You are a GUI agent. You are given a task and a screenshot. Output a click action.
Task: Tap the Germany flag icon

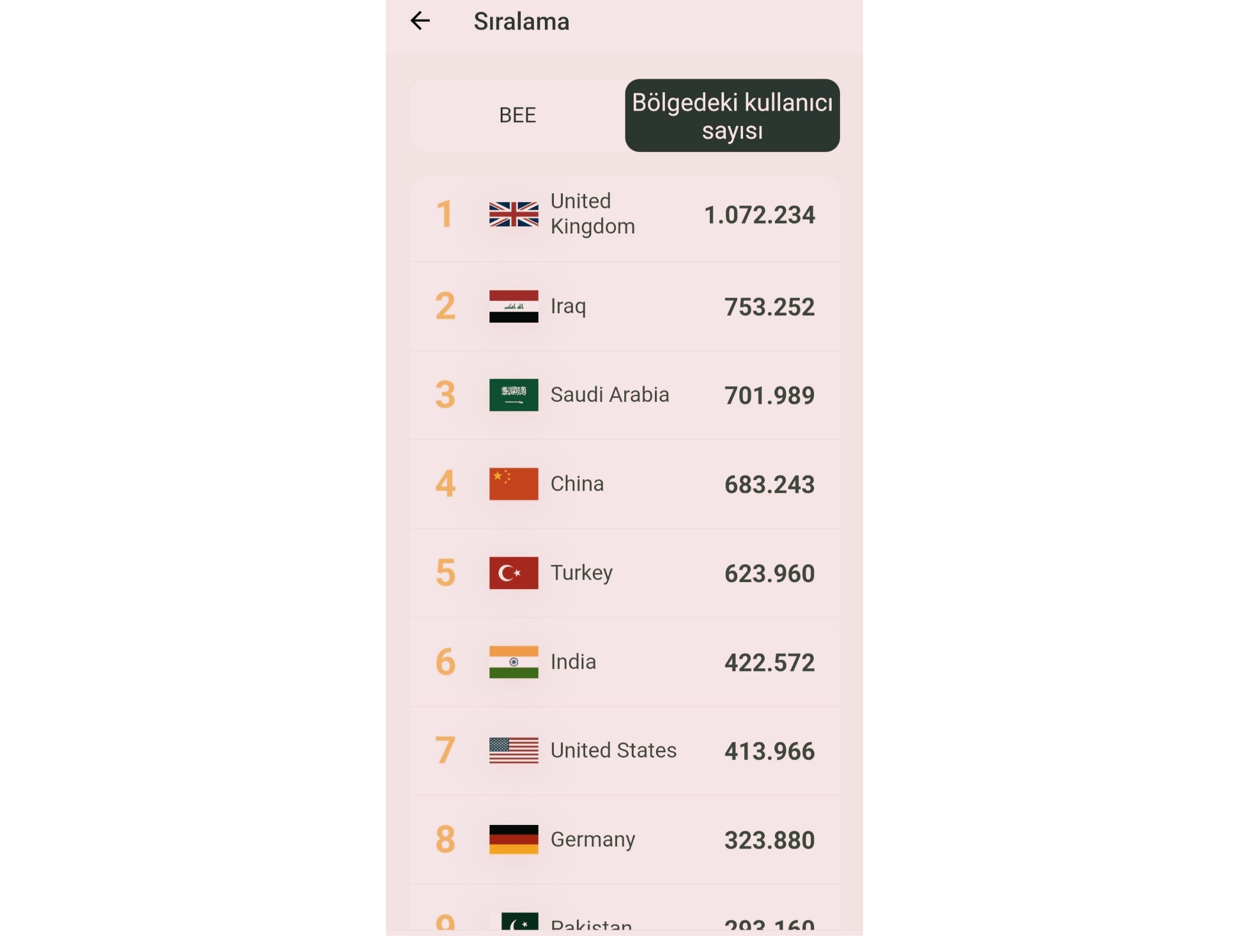(x=514, y=840)
